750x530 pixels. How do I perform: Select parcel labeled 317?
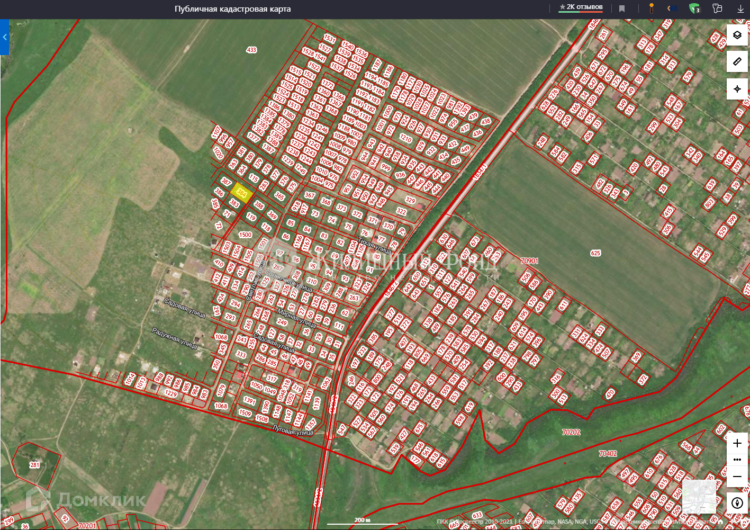(x=272, y=379)
